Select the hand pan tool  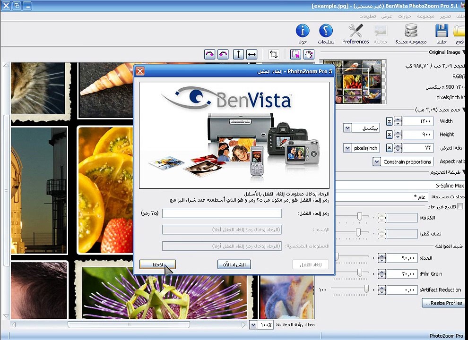309,54
